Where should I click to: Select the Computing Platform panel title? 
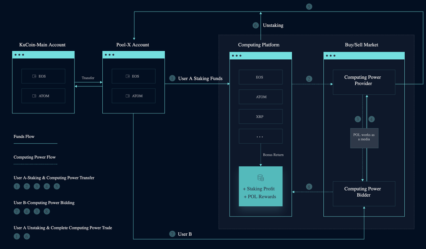pyautogui.click(x=259, y=44)
